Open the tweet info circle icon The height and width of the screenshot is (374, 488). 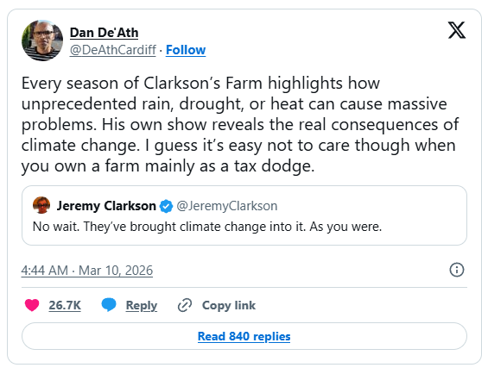457,270
